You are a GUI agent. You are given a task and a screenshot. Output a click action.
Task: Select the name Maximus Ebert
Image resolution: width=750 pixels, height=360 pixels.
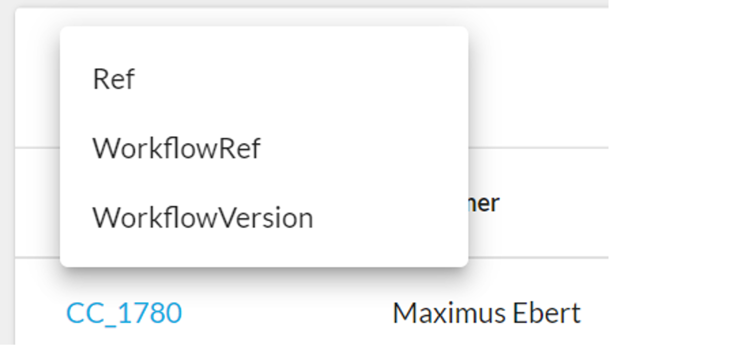coord(486,313)
